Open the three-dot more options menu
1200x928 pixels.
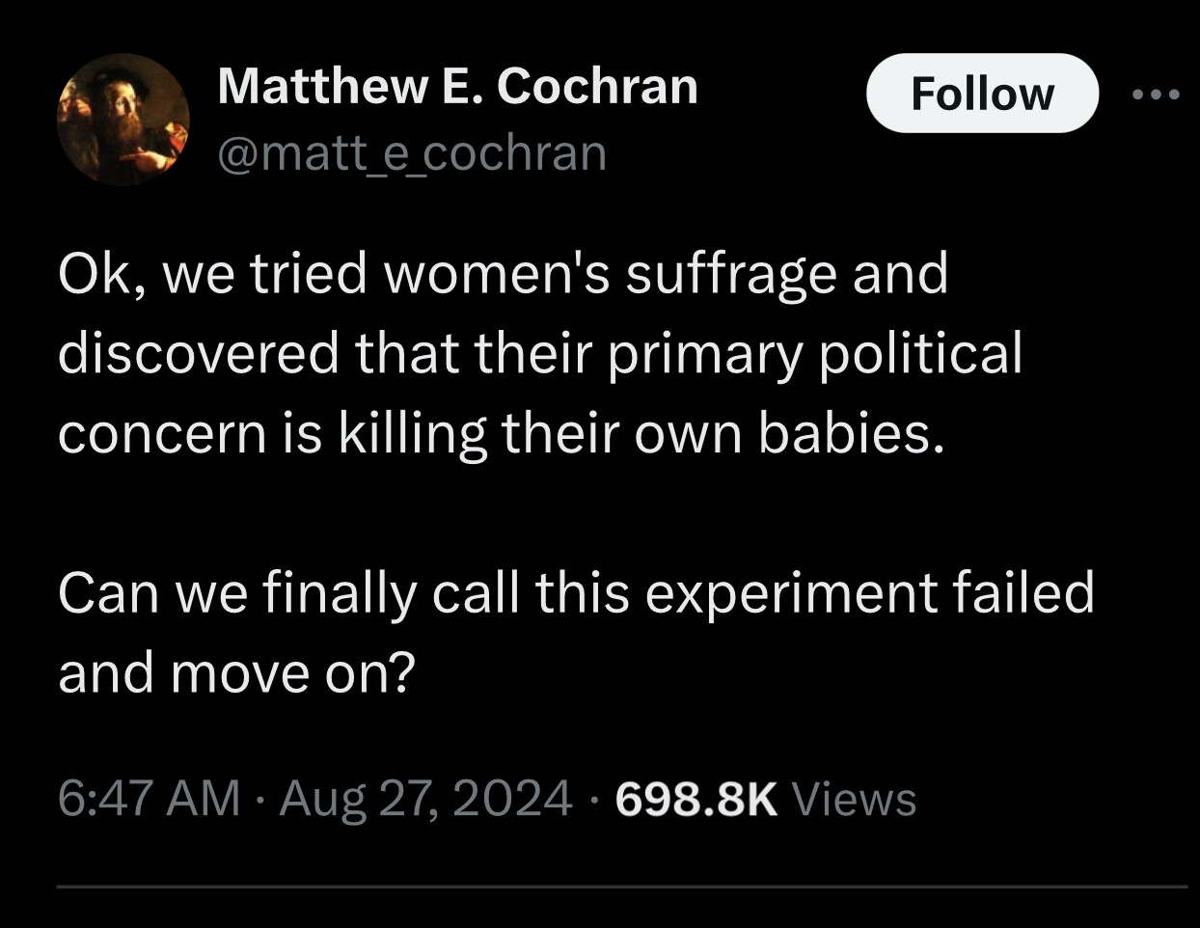coord(1155,95)
